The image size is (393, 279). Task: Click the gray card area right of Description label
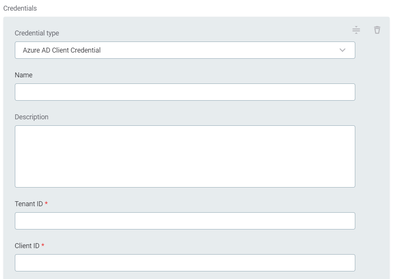(191, 117)
